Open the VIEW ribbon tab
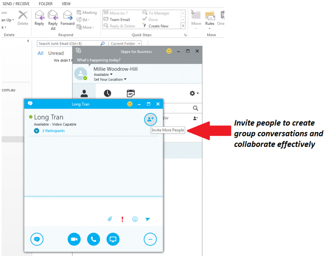The image size is (329, 256). pyautogui.click(x=66, y=4)
